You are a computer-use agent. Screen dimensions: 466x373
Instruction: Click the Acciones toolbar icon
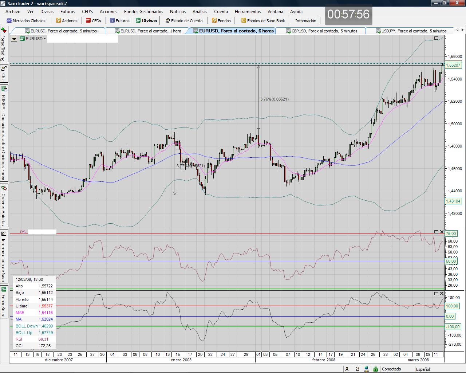(x=58, y=21)
